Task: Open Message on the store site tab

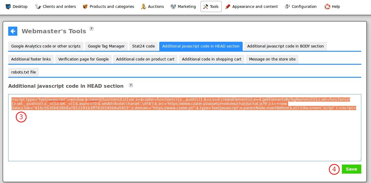Action: pos(272,59)
